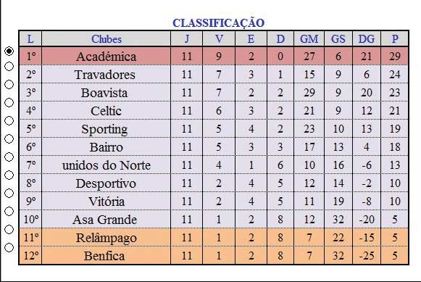The height and width of the screenshot is (282, 421).
Task: Click the Clubes column header
Action: coord(107,39)
